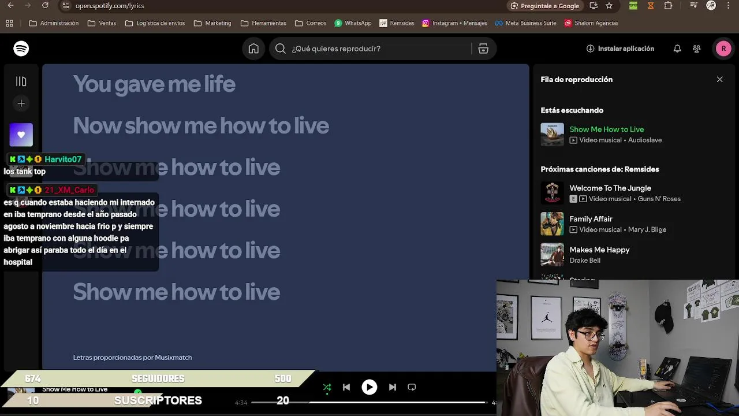Open the Drake Bell artist link
This screenshot has height=416, width=739.
pyautogui.click(x=585, y=261)
